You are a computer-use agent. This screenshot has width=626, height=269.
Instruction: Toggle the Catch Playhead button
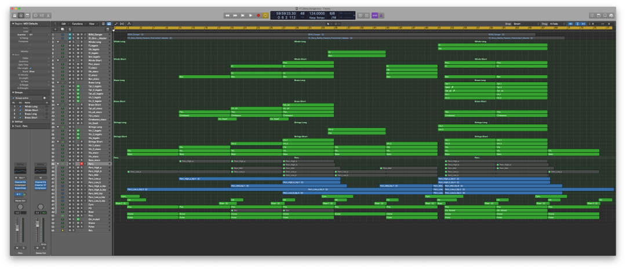(x=129, y=24)
